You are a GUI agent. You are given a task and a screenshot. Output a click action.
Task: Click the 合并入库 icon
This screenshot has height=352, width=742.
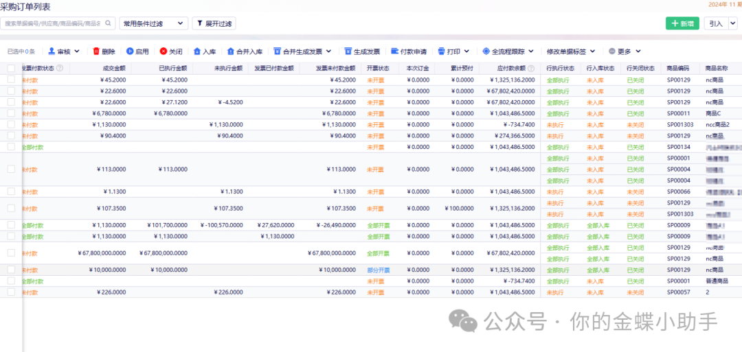[230, 51]
